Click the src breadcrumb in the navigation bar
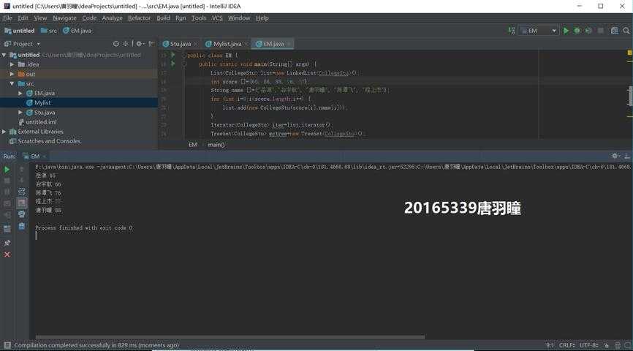This screenshot has height=351, width=633. [49, 31]
